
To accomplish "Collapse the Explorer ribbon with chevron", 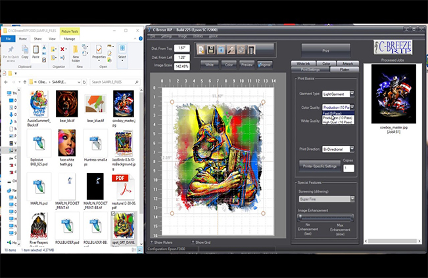I will [135, 39].
